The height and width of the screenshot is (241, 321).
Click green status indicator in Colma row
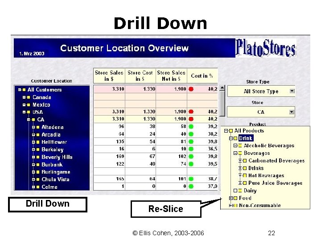pyautogui.click(x=191, y=186)
